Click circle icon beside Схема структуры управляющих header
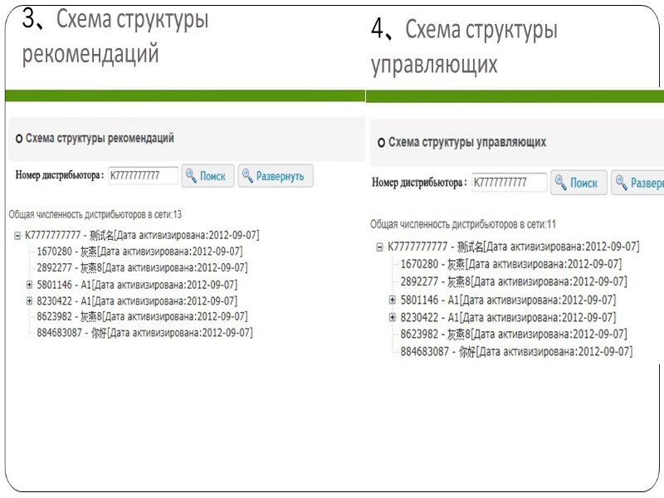This screenshot has width=664, height=498. (x=380, y=143)
